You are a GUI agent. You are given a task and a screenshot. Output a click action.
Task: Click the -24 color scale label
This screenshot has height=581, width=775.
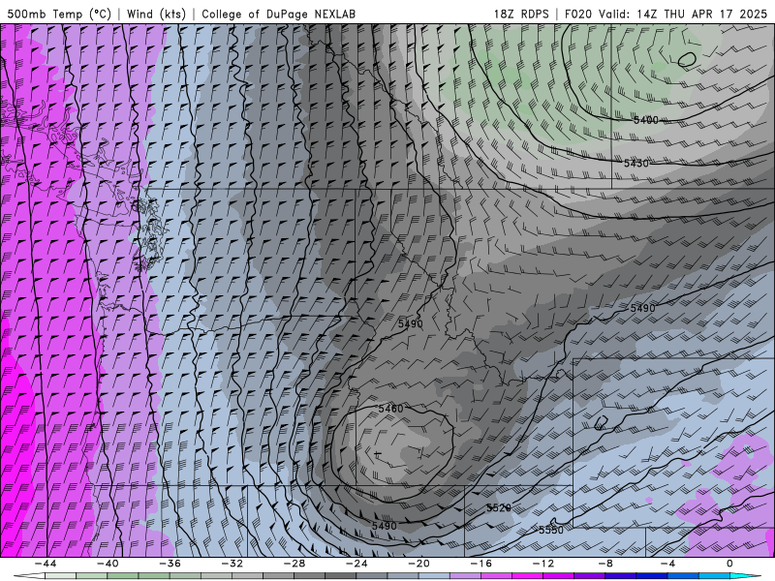click(x=356, y=564)
